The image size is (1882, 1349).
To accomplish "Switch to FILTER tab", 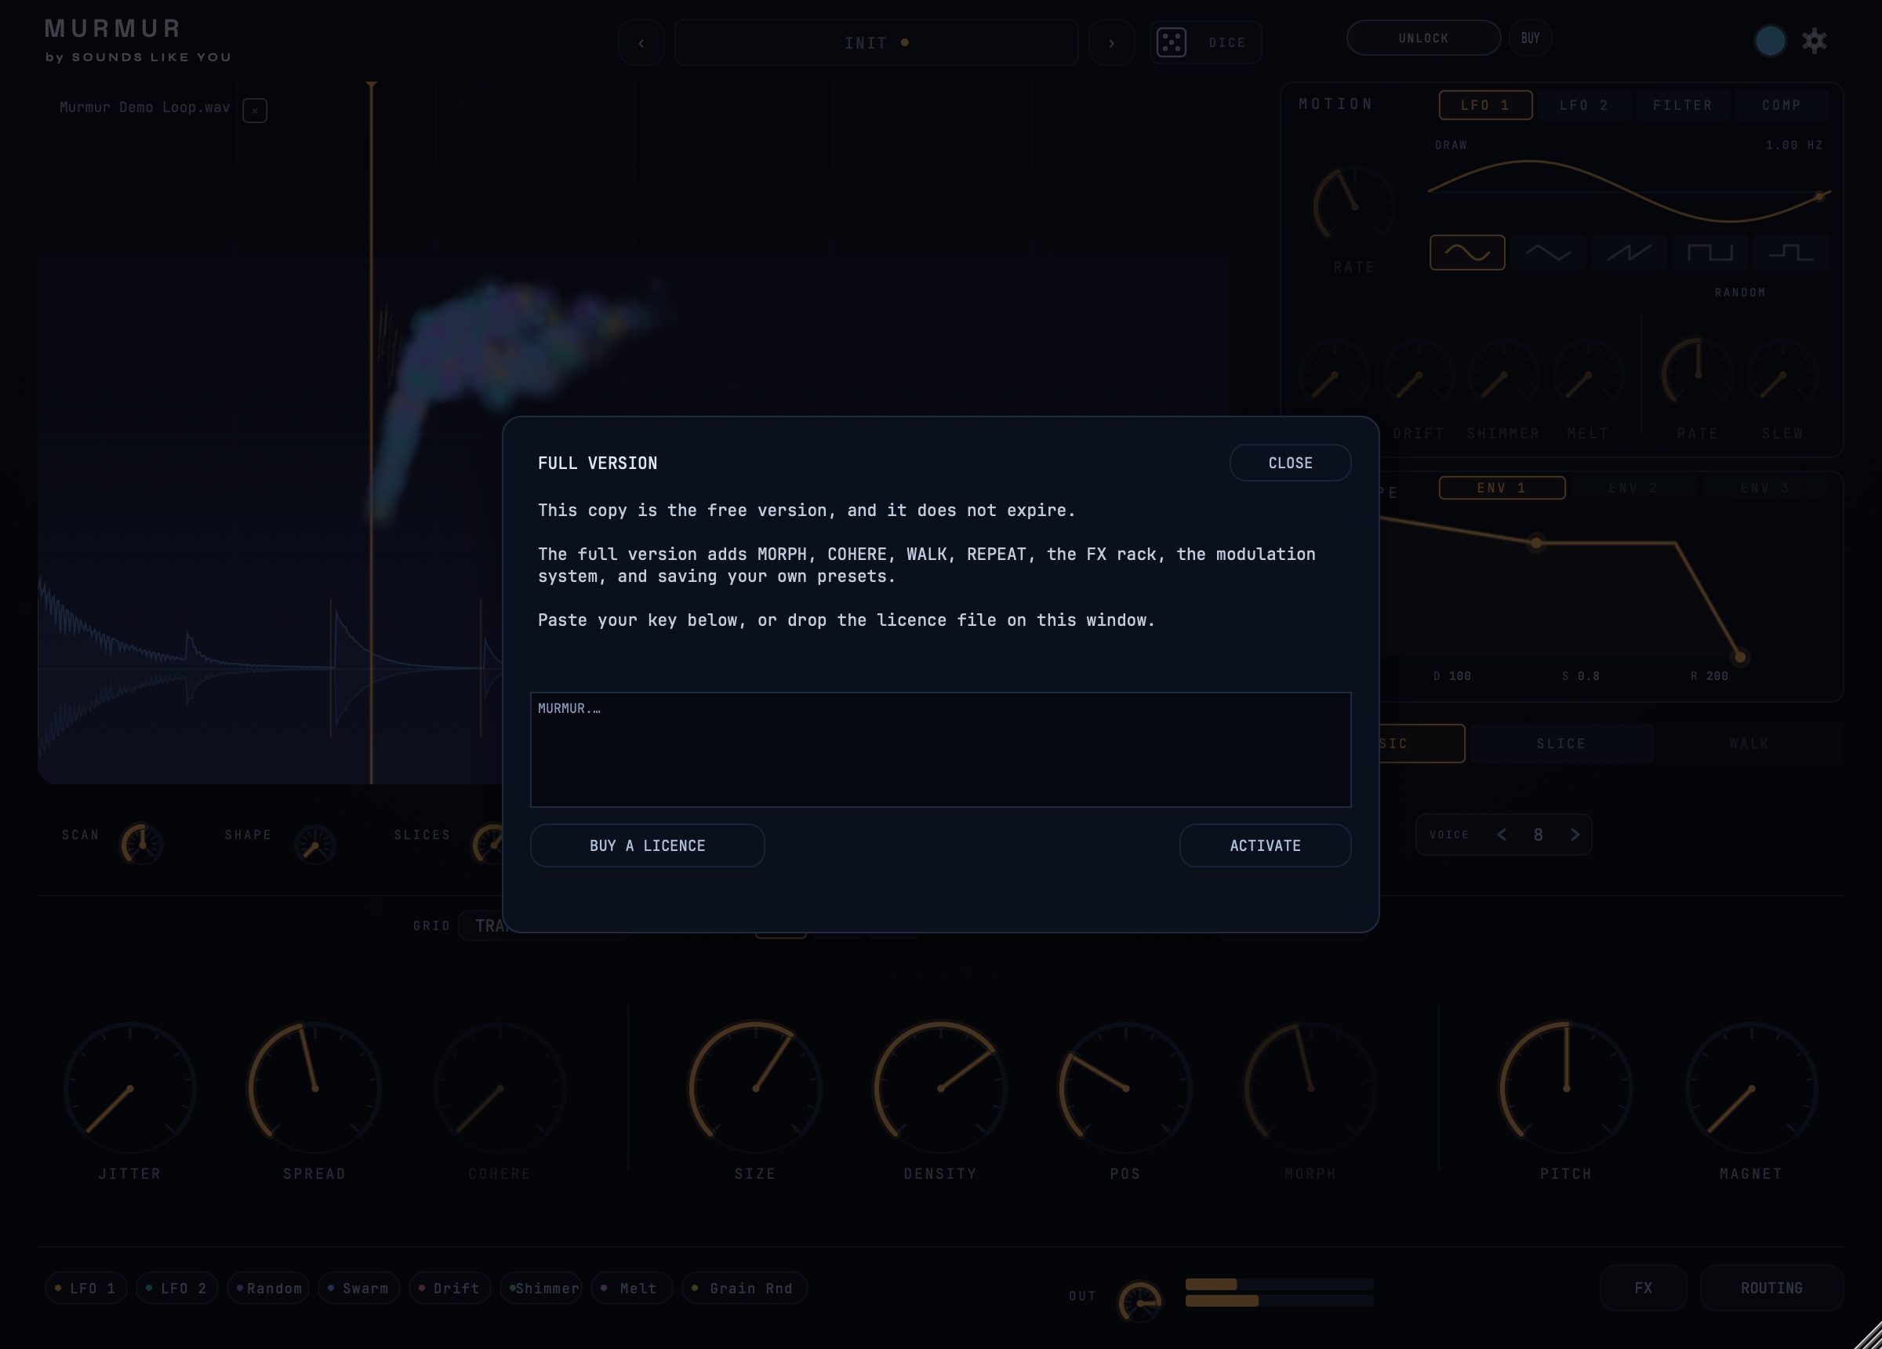I will pos(1682,105).
